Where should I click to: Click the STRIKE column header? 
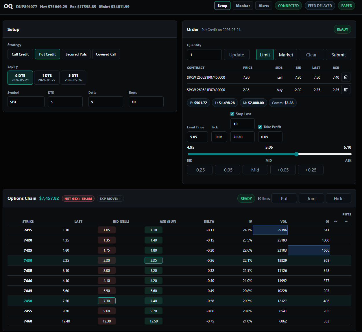[28, 222]
